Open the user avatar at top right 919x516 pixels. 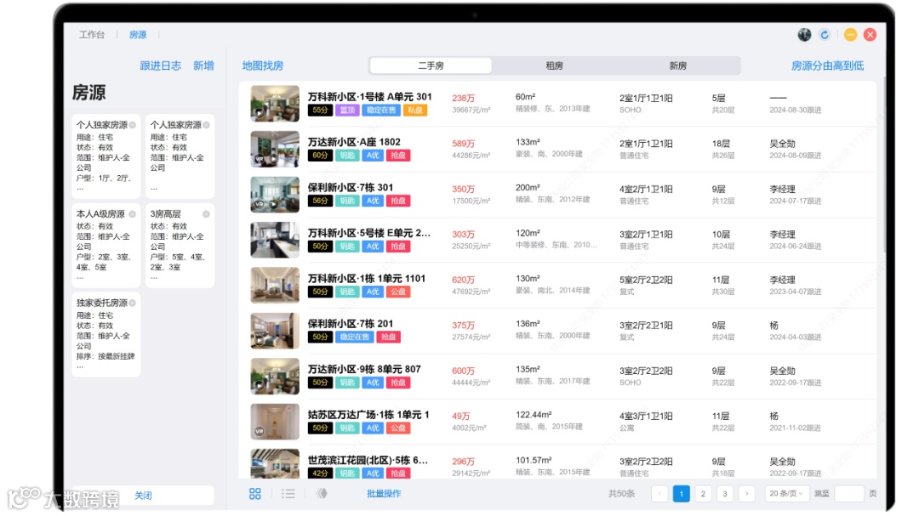(x=804, y=35)
